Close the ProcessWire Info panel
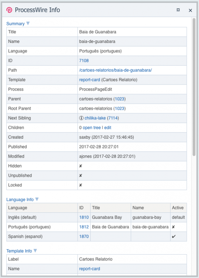This screenshot has height=278, width=199. pyautogui.click(x=190, y=10)
